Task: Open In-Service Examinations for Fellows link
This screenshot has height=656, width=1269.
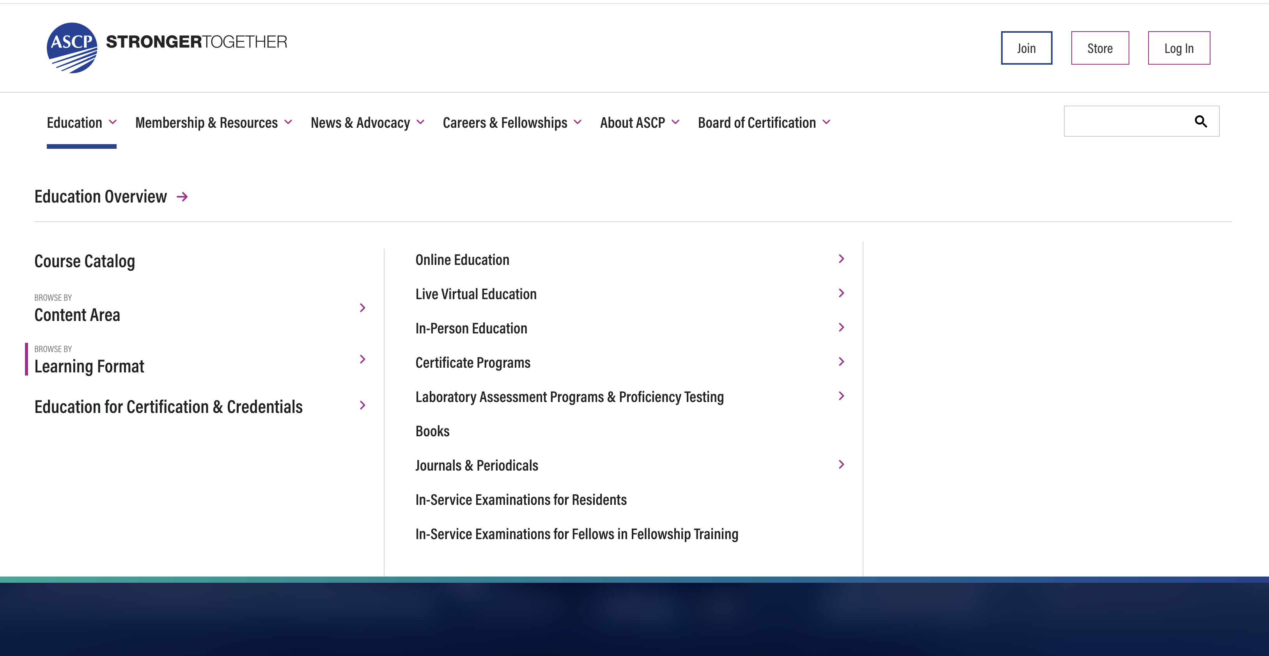Action: (576, 534)
